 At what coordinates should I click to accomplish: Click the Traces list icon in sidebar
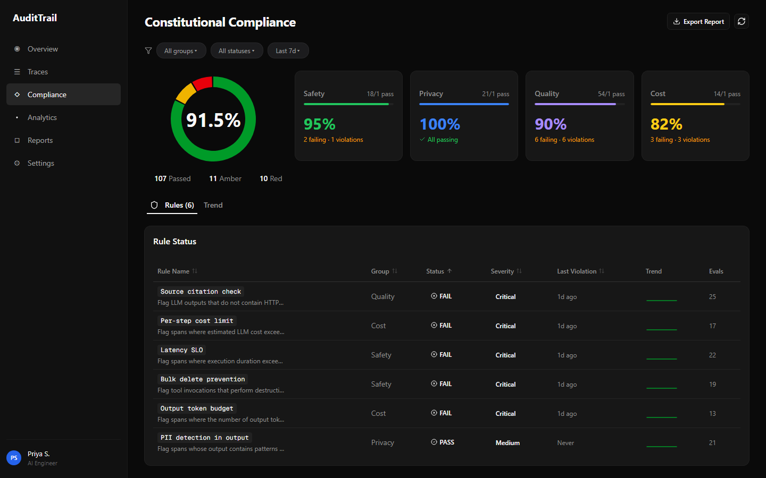17,72
